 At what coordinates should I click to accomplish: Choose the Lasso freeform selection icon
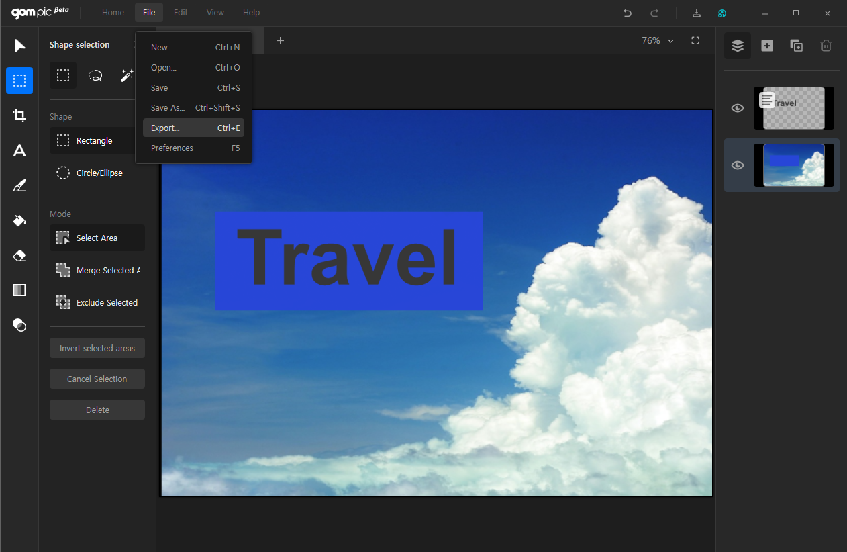[x=95, y=76]
